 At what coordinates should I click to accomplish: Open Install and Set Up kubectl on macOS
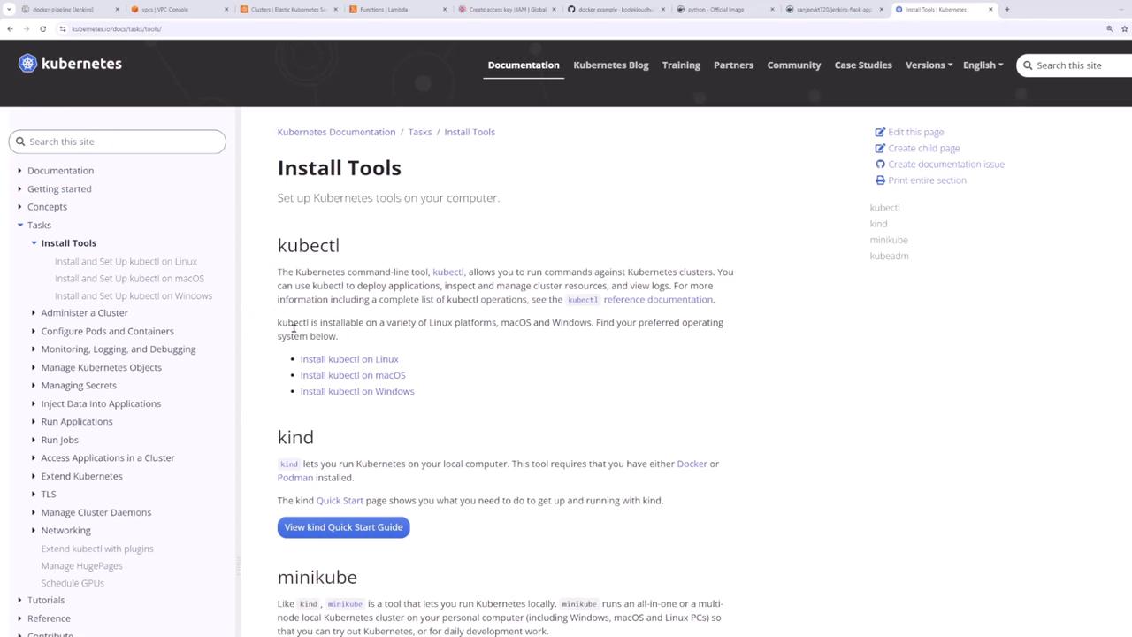(x=129, y=279)
